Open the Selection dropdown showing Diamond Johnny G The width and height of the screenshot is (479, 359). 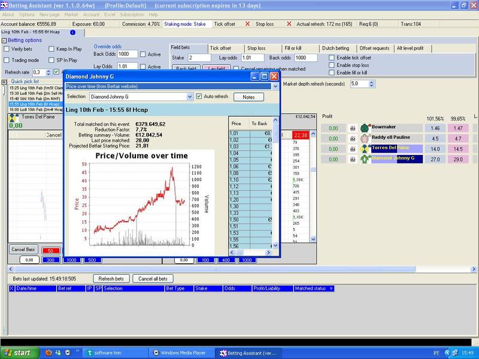coord(190,97)
